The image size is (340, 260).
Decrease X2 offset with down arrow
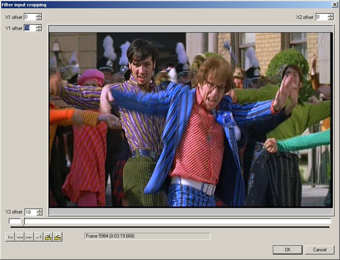point(331,19)
